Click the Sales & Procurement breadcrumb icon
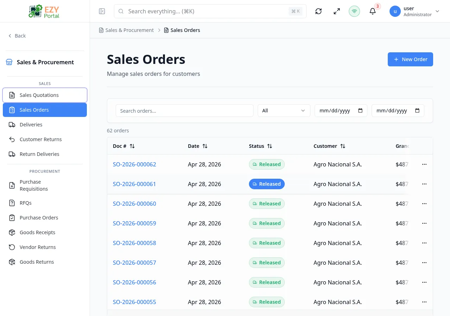The image size is (450, 316). coord(101,30)
